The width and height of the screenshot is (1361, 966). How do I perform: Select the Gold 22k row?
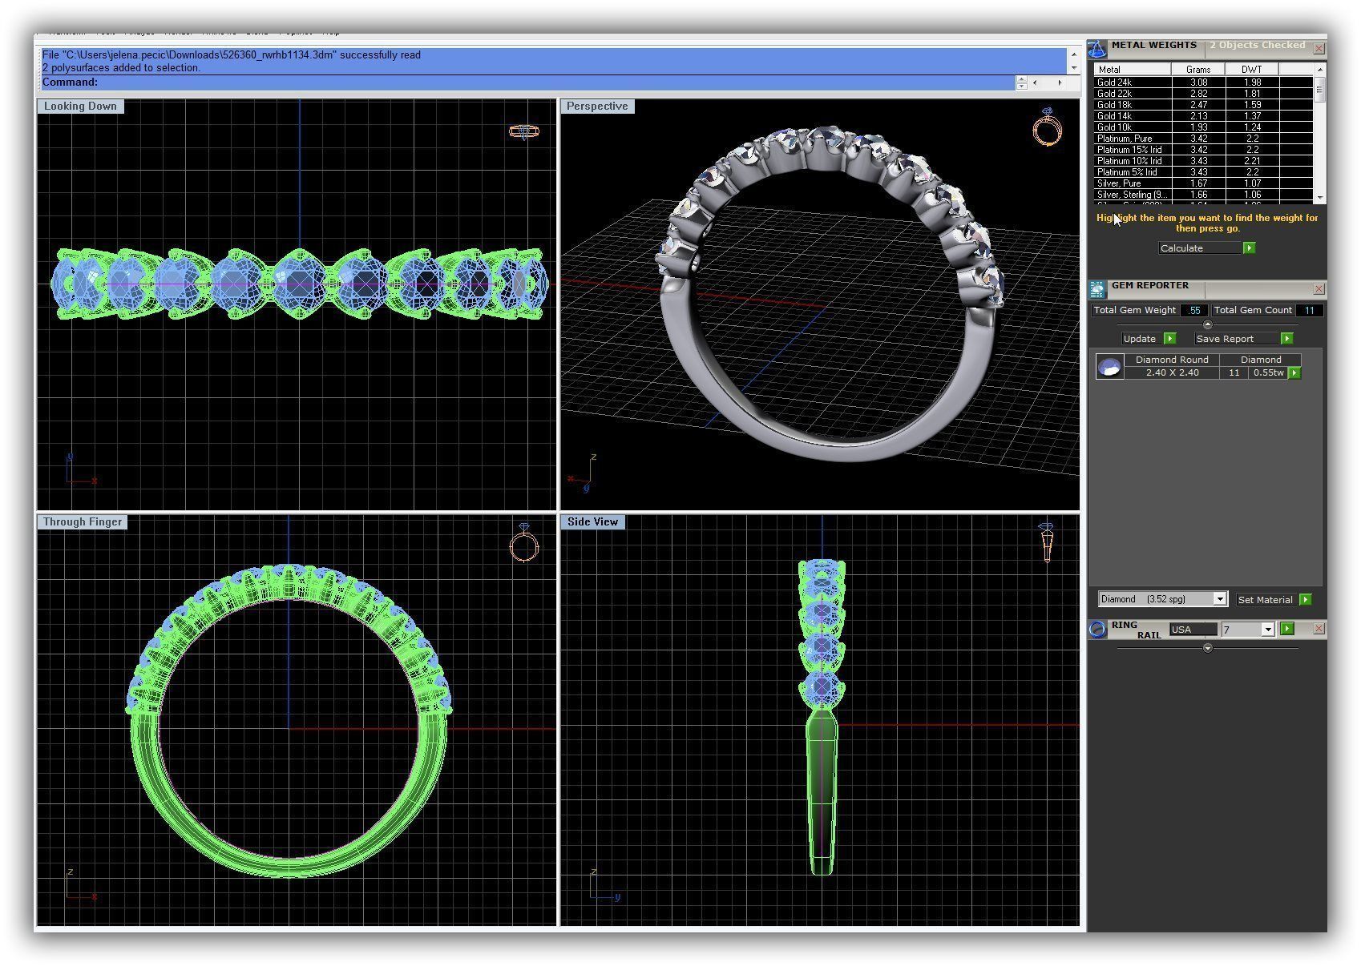point(1203,94)
